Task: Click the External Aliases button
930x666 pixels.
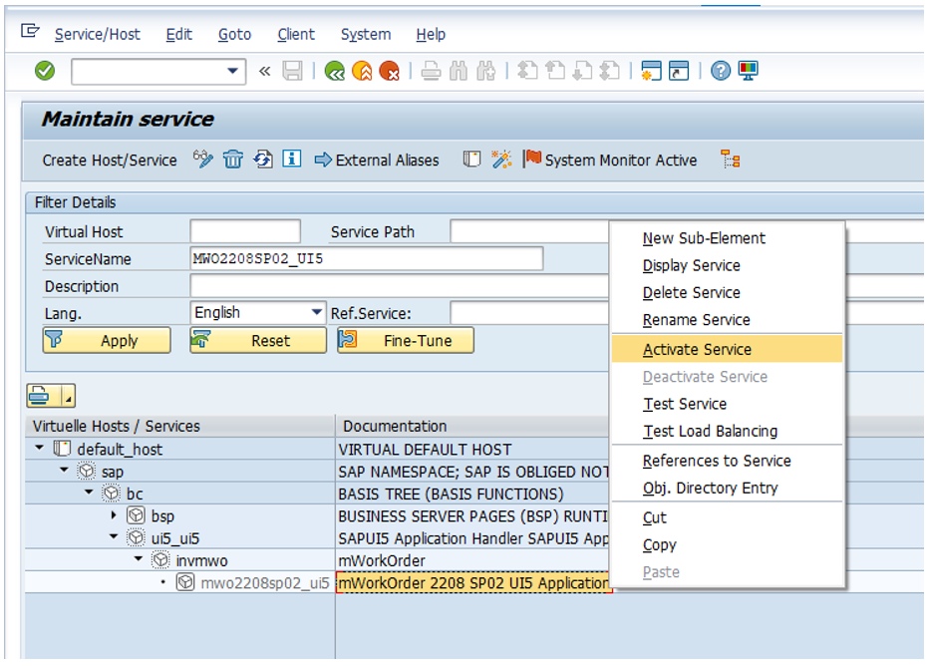Action: click(377, 160)
